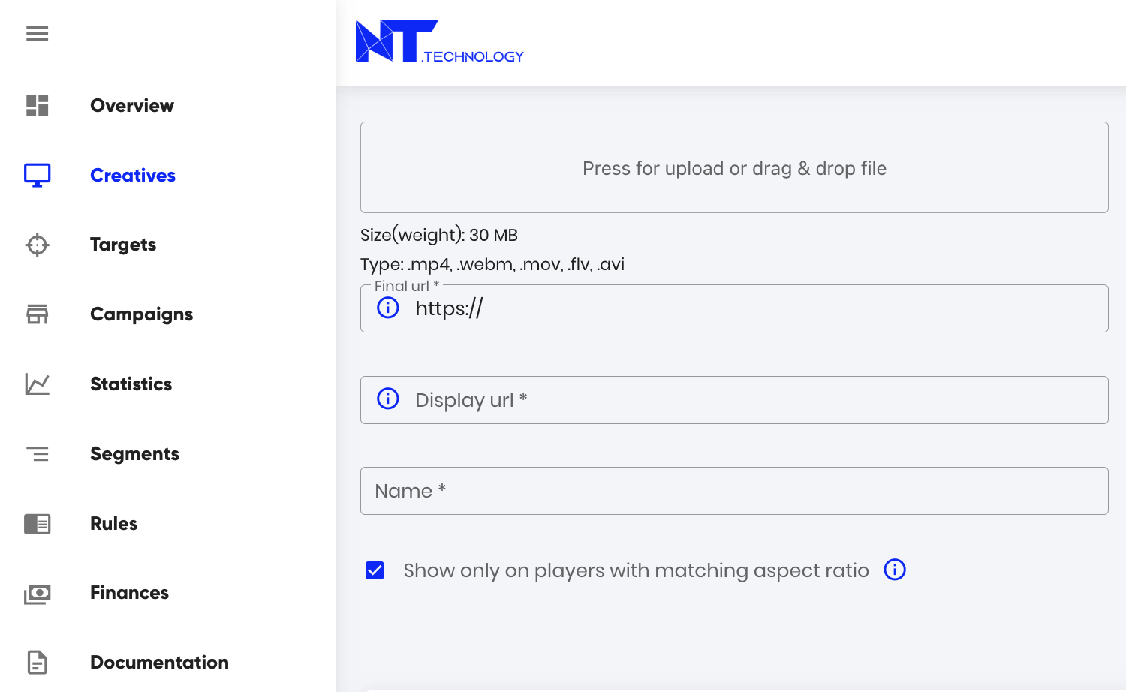Screen dimensions: 1126x692
Task: Click the Overview dashboard icon
Action: (x=37, y=106)
